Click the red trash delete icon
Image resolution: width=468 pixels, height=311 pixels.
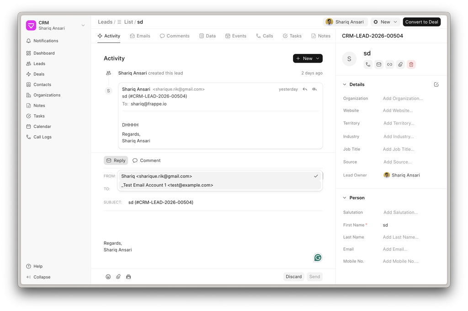411,64
